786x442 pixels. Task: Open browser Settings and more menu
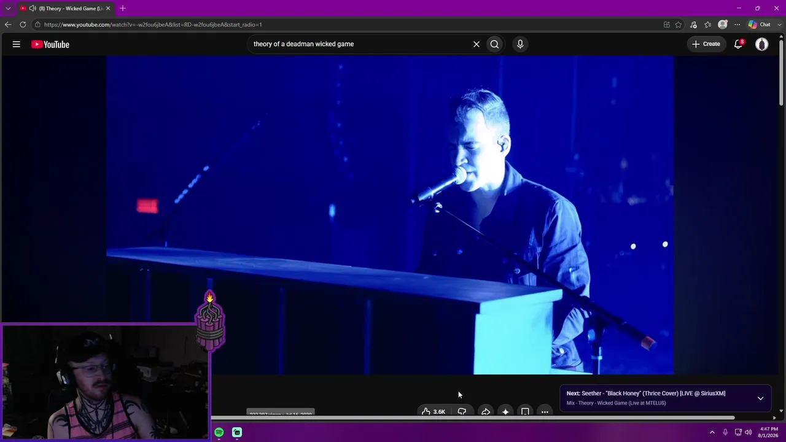(x=737, y=25)
